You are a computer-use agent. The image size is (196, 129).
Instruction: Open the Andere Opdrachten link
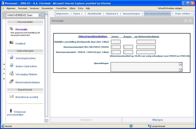(x=26, y=66)
